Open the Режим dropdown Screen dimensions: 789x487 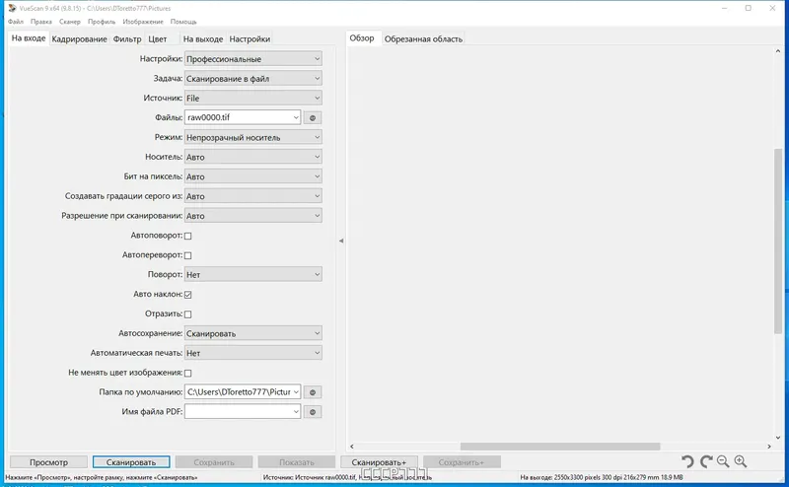[253, 137]
